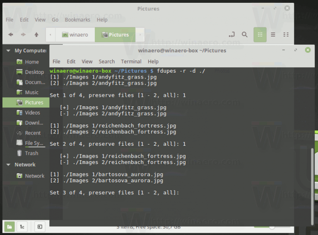318x235 pixels.
Task: Click the search magnifier icon
Action: click(x=245, y=35)
